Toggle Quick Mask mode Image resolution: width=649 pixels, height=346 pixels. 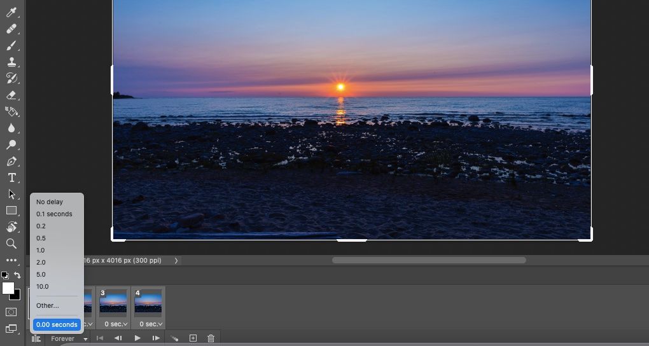(11, 312)
